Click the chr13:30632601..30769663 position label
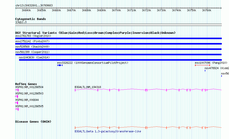This screenshot has width=229, height=139. tap(34, 6)
